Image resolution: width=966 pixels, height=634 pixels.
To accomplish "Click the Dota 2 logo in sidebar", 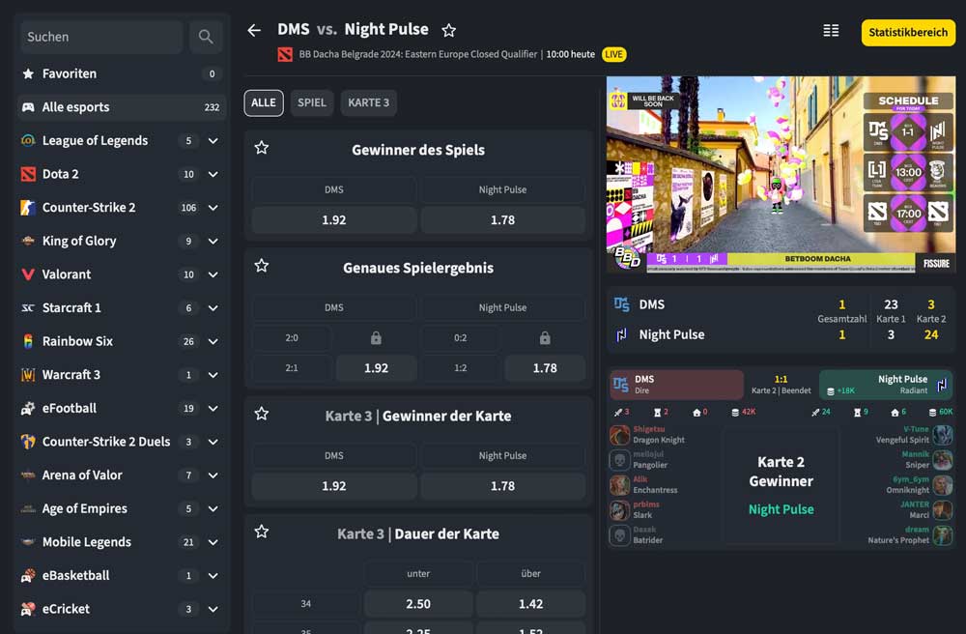I will click(x=28, y=174).
